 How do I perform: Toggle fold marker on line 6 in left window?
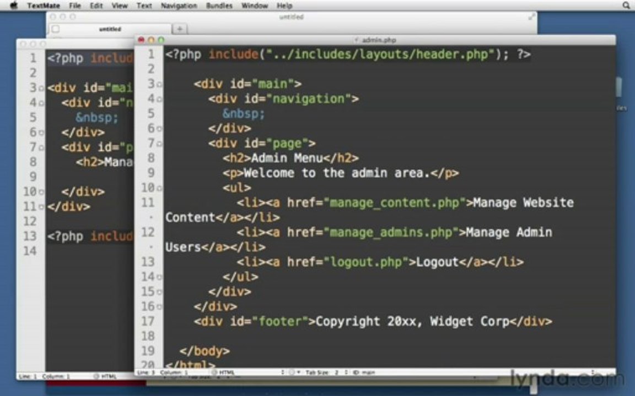pos(41,133)
